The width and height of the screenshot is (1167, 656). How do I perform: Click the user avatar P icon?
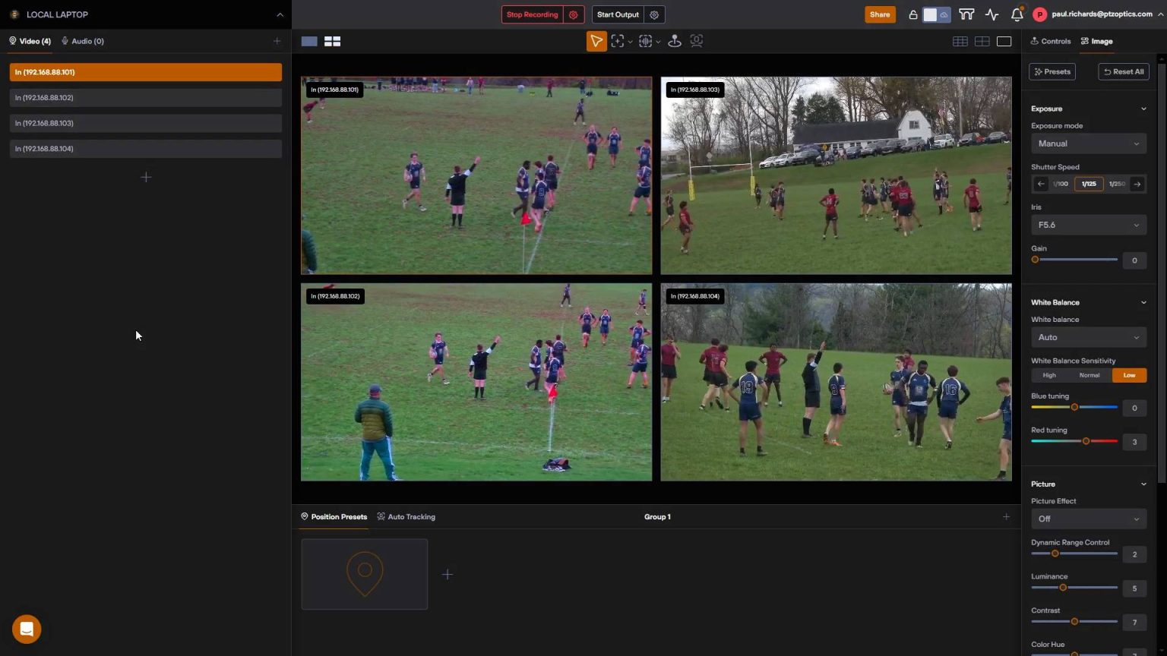[x=1039, y=14]
